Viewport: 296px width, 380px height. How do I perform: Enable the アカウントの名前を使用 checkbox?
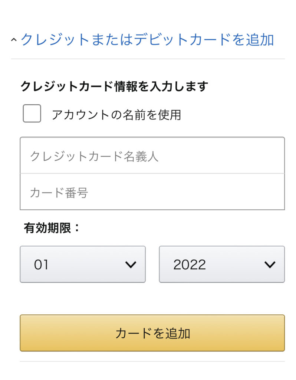point(32,114)
